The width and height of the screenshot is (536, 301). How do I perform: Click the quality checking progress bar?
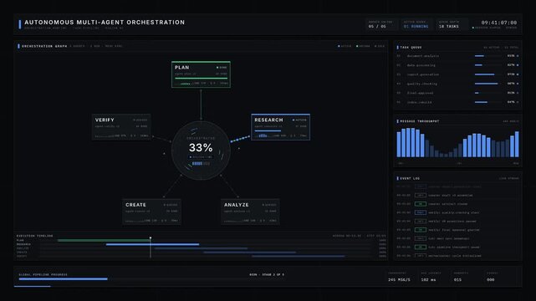tap(488, 84)
